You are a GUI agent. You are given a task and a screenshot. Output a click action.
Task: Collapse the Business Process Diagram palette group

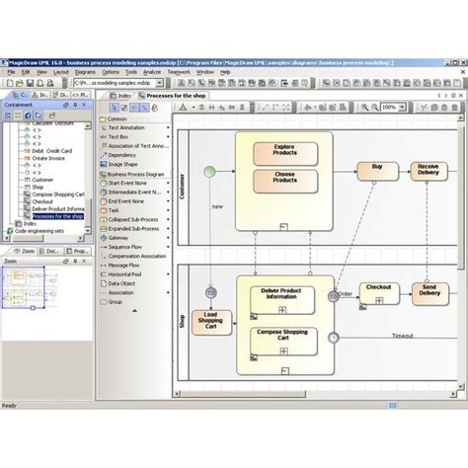point(135,174)
